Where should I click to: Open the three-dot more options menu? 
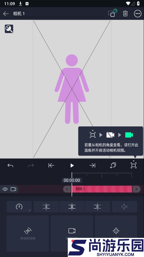(137, 14)
